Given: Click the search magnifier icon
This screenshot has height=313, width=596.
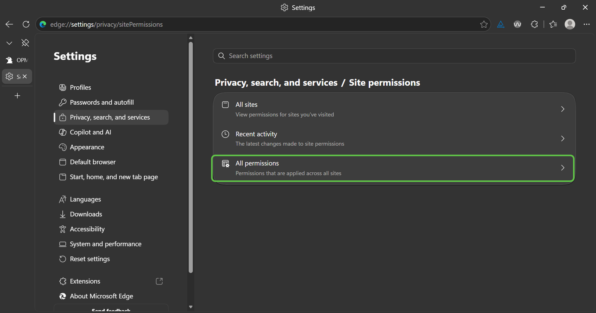Looking at the screenshot, I should click(x=221, y=56).
